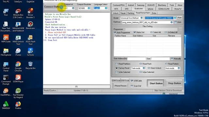Viewport: 209px width, 117px height.
Task: Toggle the Scan Def checkbox
Action: pyautogui.click(x=132, y=86)
